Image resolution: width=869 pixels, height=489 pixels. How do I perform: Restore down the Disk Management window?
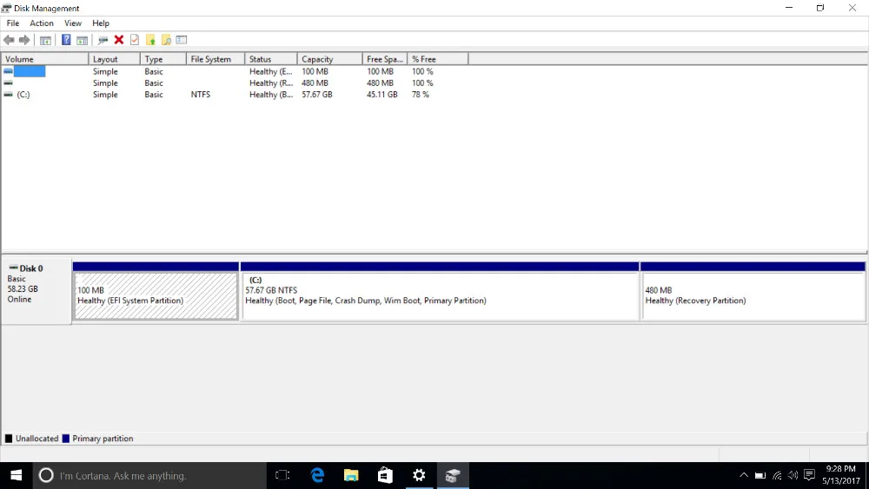820,8
